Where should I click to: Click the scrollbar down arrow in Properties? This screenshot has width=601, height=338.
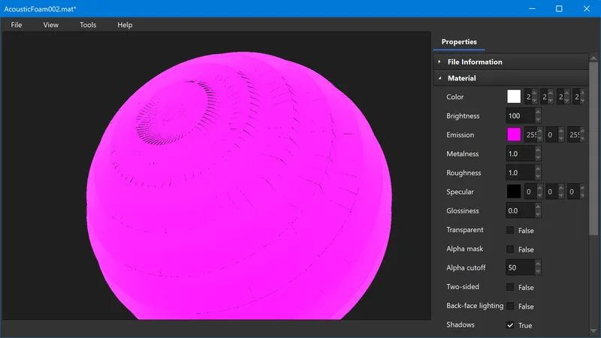coord(593,330)
